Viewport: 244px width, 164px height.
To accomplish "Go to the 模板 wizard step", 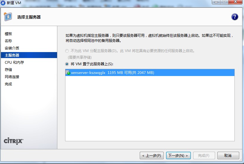I will (x=8, y=34).
